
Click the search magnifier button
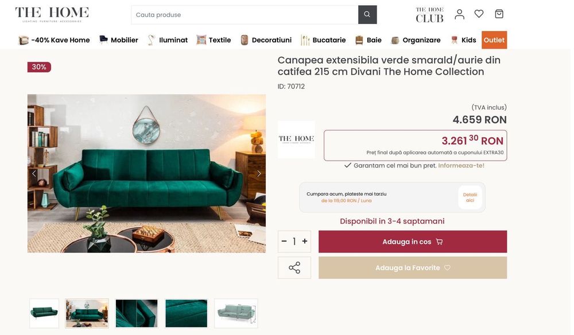pyautogui.click(x=367, y=15)
